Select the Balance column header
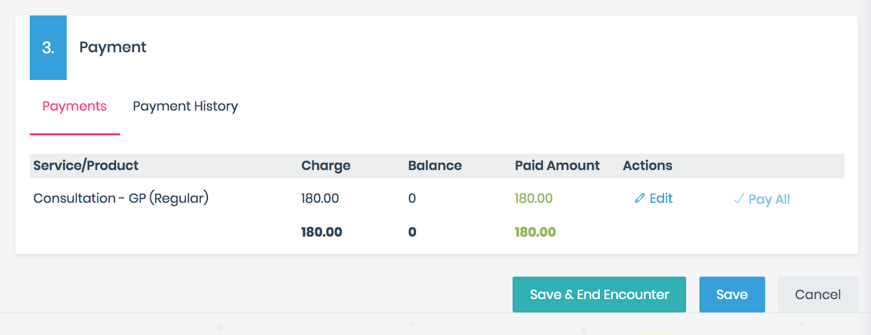Image resolution: width=871 pixels, height=335 pixels. click(434, 166)
